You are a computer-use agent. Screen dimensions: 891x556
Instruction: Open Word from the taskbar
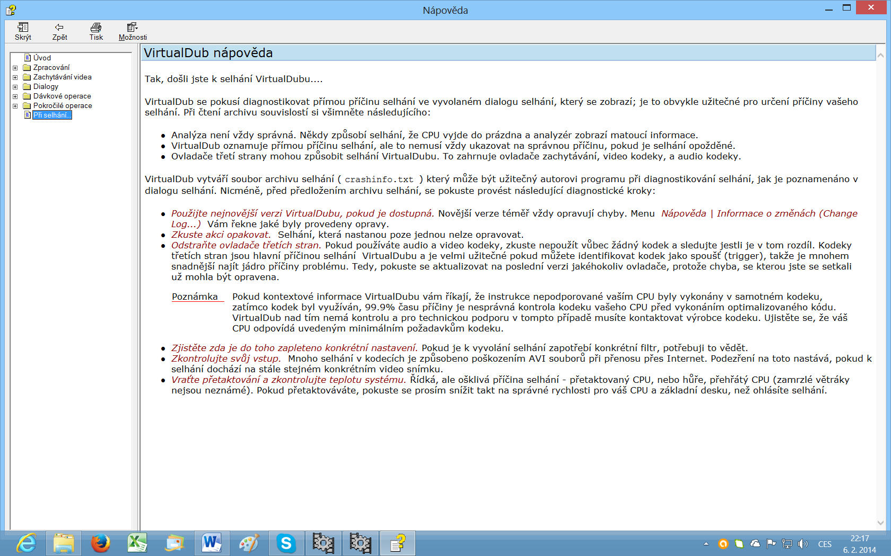point(212,543)
